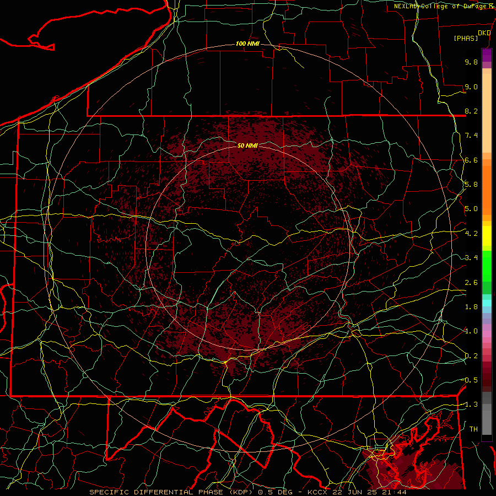Click the 4.2 value on the KDP scale
Viewport: 496px width, 496px height.
(x=471, y=234)
